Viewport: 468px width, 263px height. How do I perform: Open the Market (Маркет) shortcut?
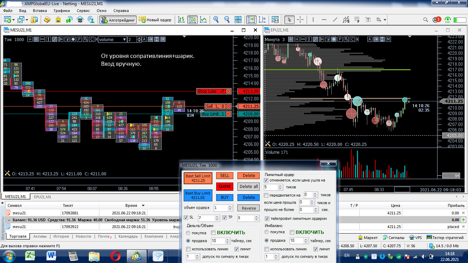[368, 237]
